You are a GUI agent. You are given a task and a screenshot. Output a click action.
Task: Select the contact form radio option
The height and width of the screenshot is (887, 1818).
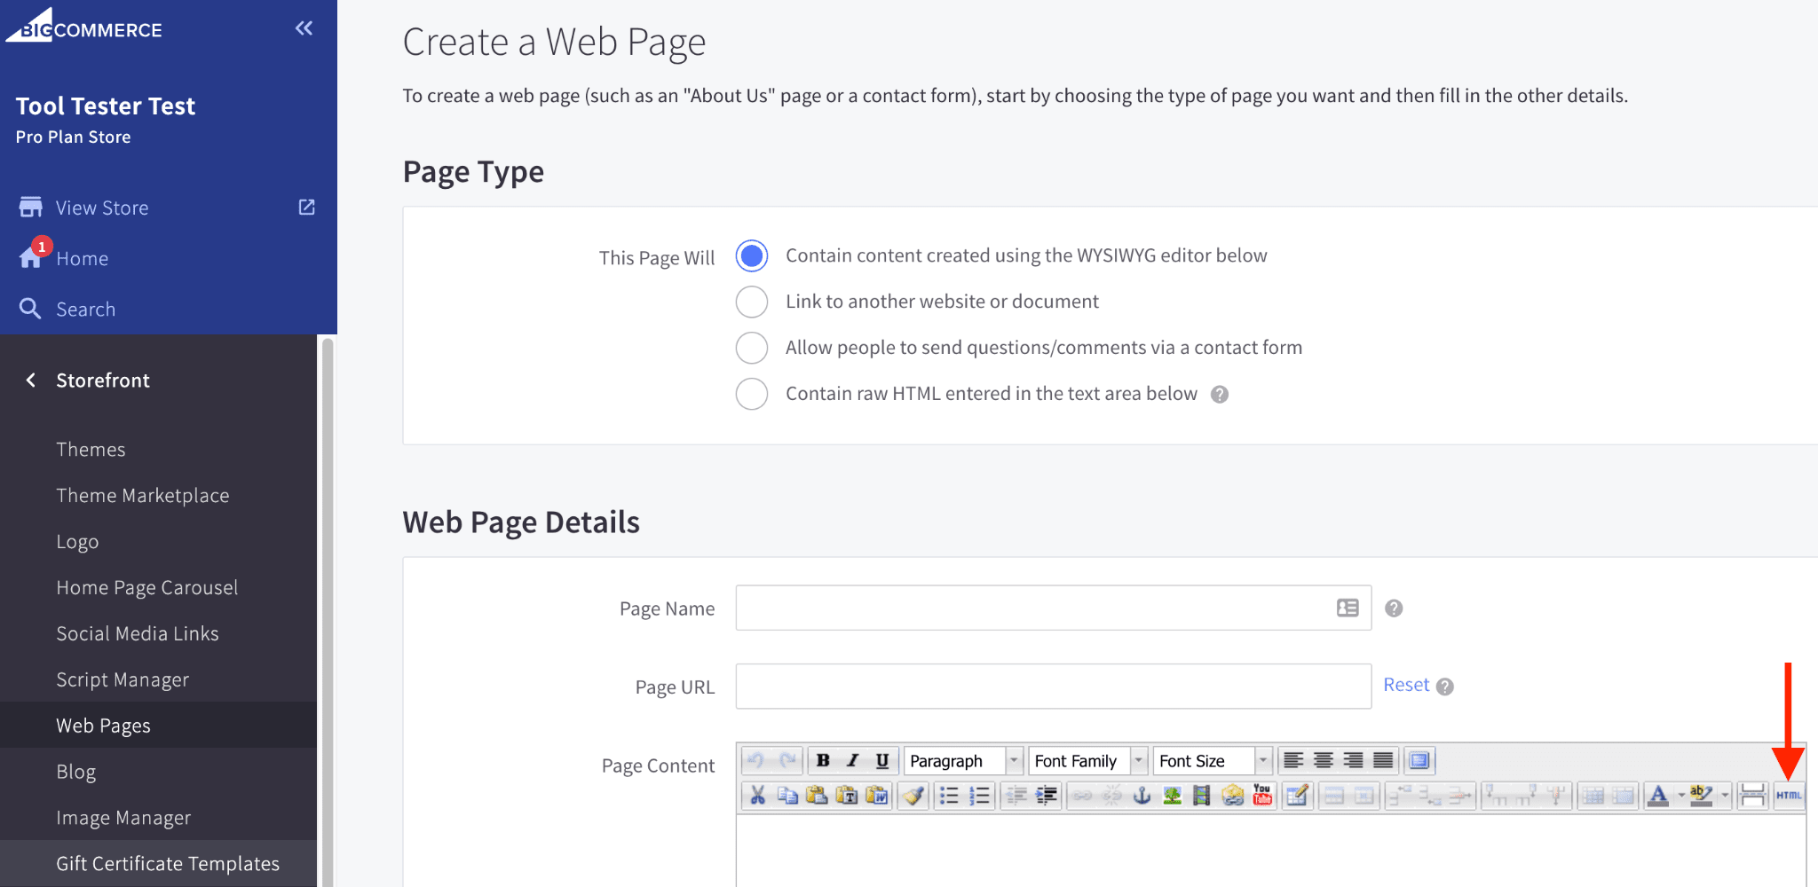coord(752,348)
